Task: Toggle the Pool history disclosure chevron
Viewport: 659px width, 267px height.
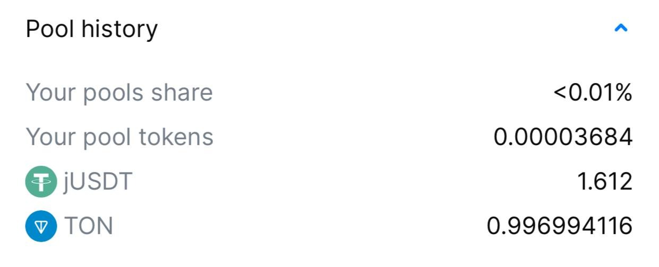Action: tap(620, 29)
